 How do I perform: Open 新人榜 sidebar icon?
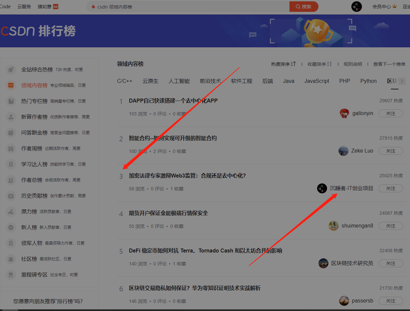point(11,227)
